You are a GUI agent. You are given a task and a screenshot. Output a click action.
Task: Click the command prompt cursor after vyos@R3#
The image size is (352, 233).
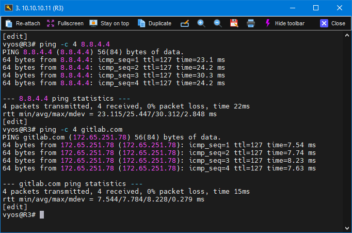(x=42, y=215)
